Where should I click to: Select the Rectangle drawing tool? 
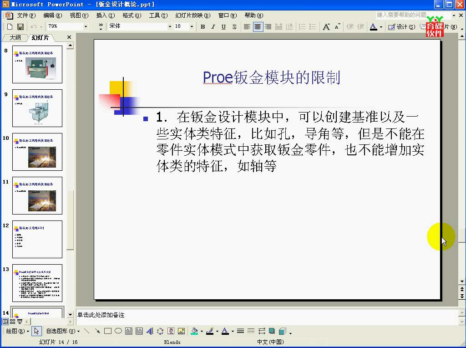coord(108,331)
